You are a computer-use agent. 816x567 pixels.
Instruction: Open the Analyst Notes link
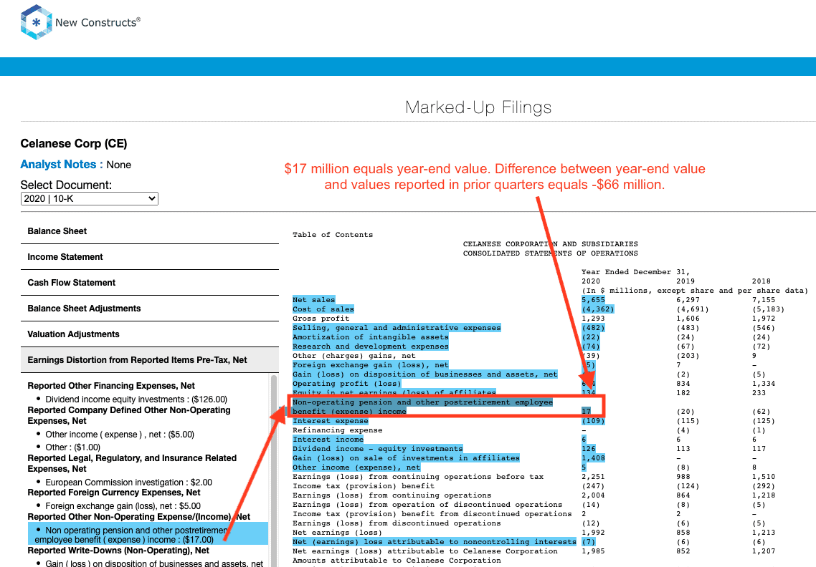pos(62,164)
